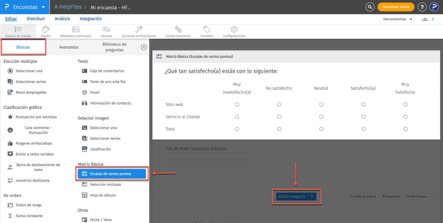This screenshot has height=223, width=443.
Task: Select Escalas de varios puntos matrix
Action: coord(112,174)
